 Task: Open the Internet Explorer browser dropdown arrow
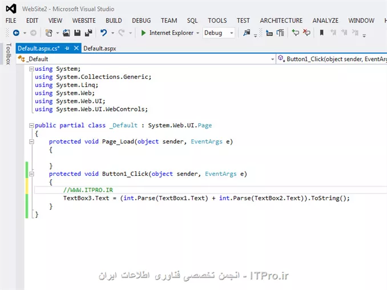197,33
